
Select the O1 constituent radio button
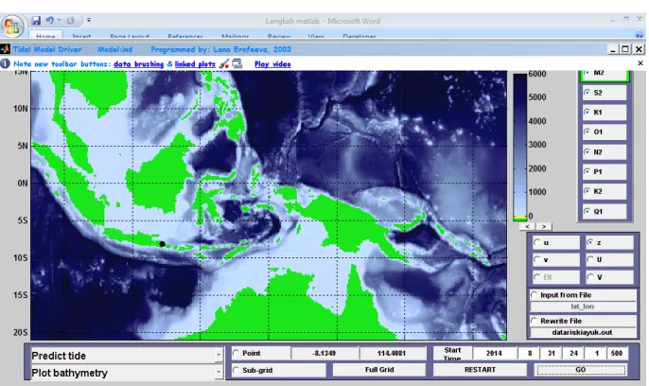(587, 132)
